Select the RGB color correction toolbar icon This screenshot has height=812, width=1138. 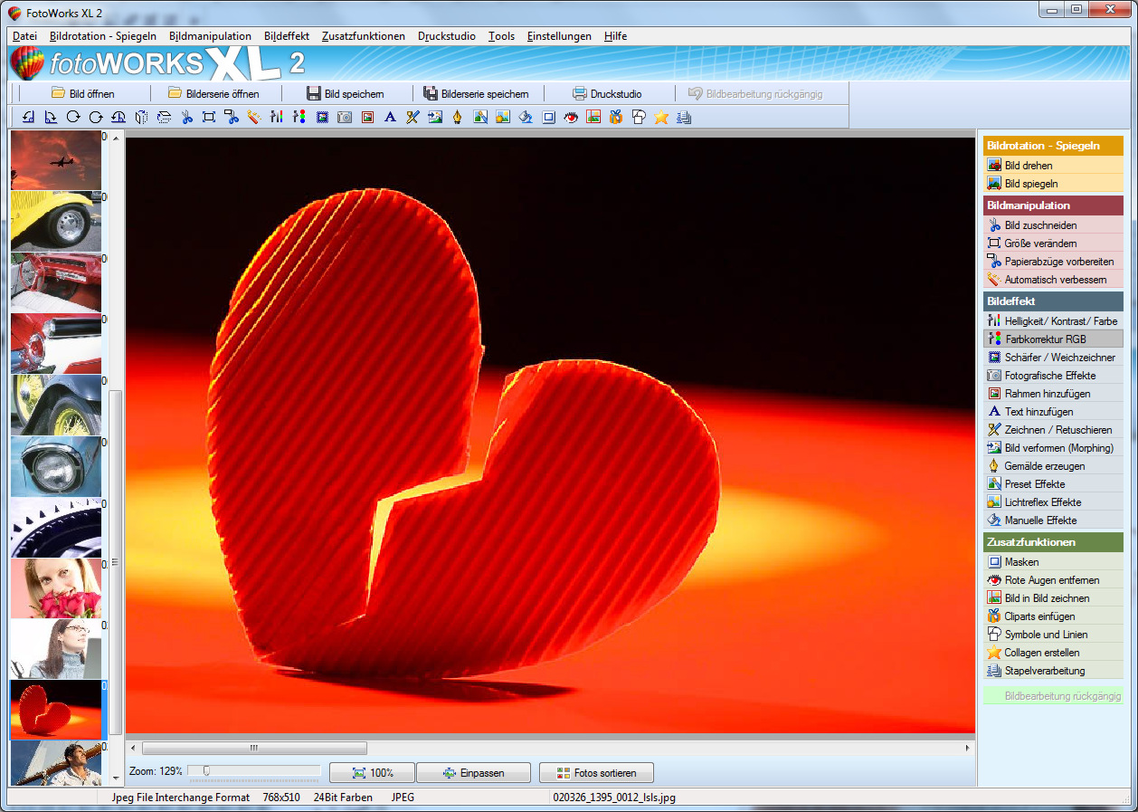point(299,117)
